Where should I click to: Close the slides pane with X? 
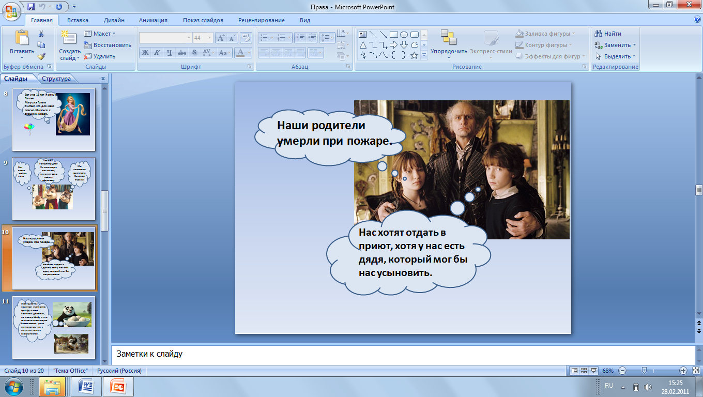[103, 79]
